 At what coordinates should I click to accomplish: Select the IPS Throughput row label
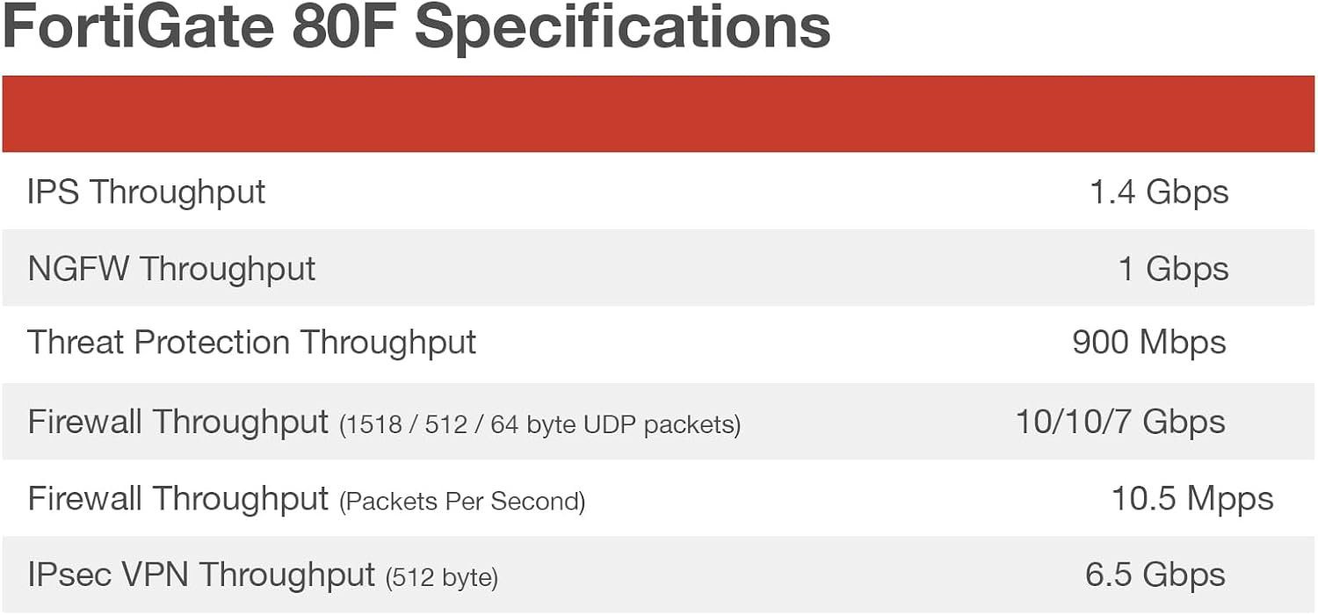tap(146, 192)
